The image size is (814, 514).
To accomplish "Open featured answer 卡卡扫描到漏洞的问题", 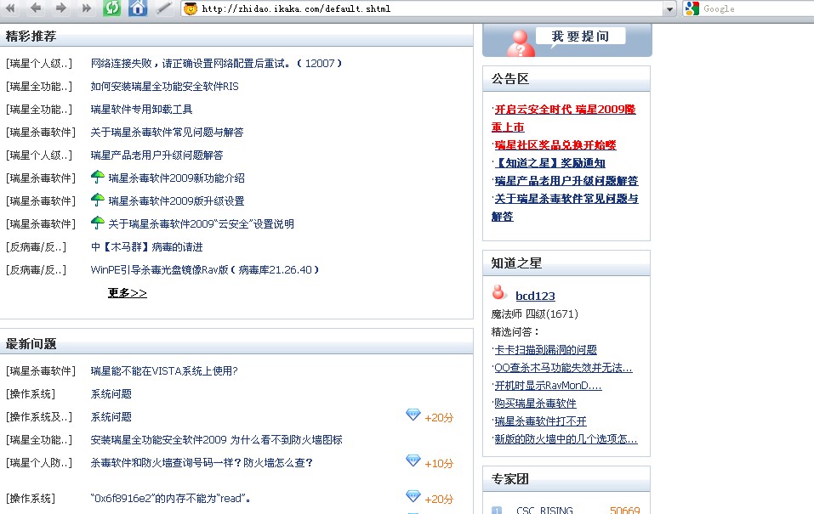I will click(545, 349).
